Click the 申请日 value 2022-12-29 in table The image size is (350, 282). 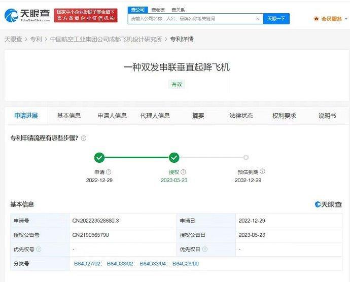point(252,221)
